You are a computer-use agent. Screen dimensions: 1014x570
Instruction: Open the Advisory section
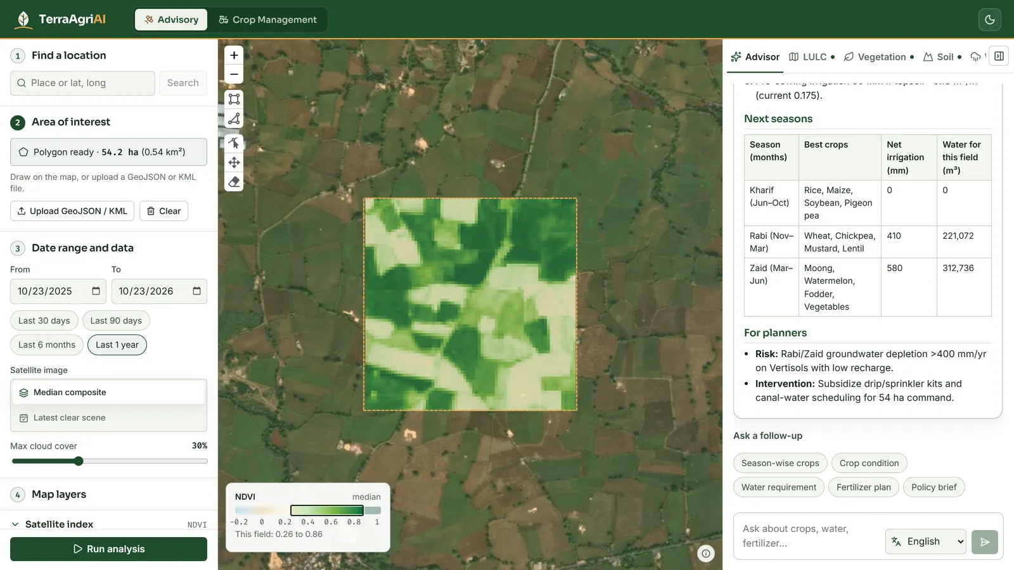tap(171, 20)
